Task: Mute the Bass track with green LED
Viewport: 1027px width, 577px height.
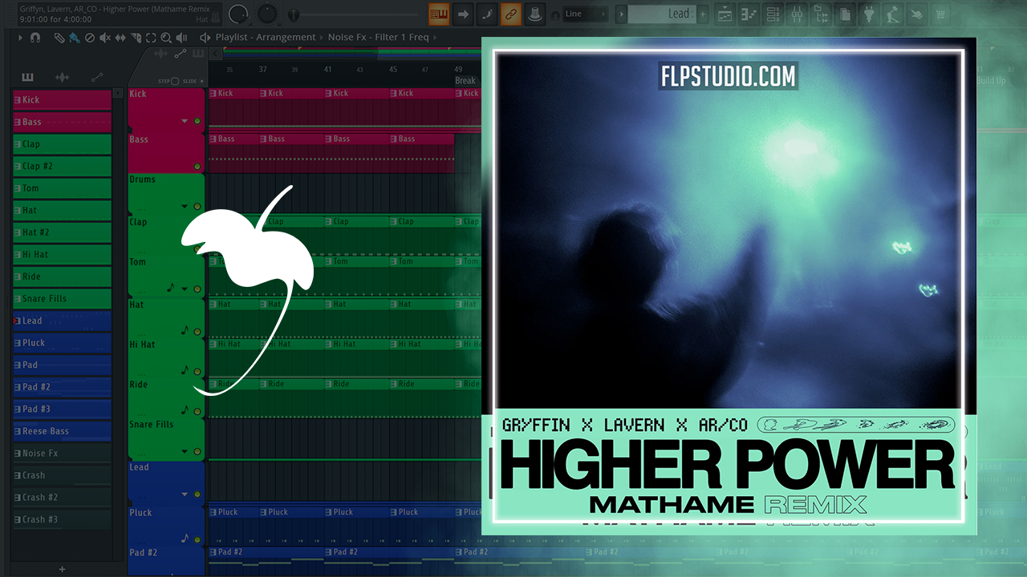Action: click(x=197, y=167)
